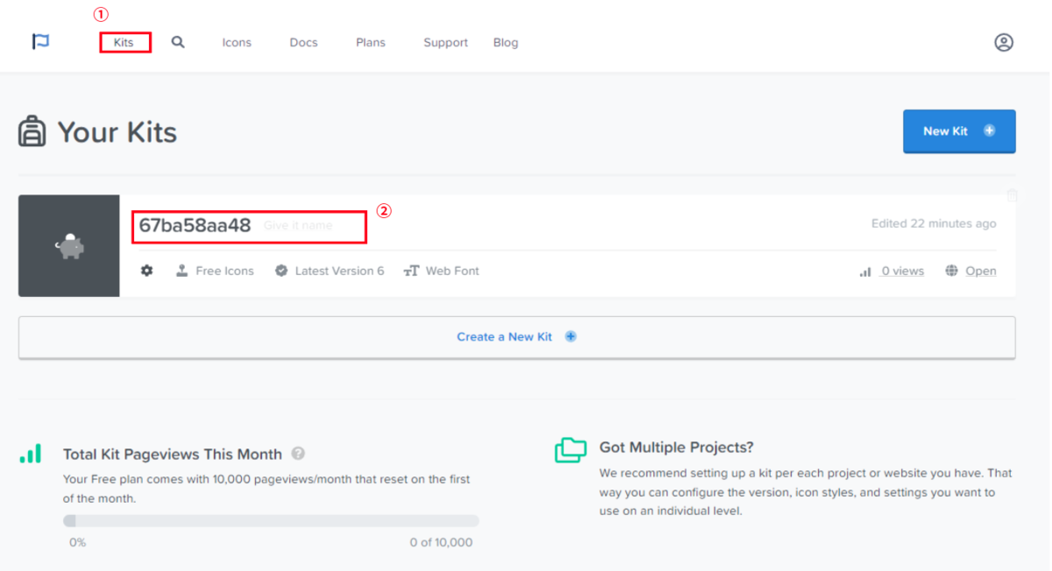Click the globe icon next to Open
The image size is (1052, 571).
[x=951, y=271]
